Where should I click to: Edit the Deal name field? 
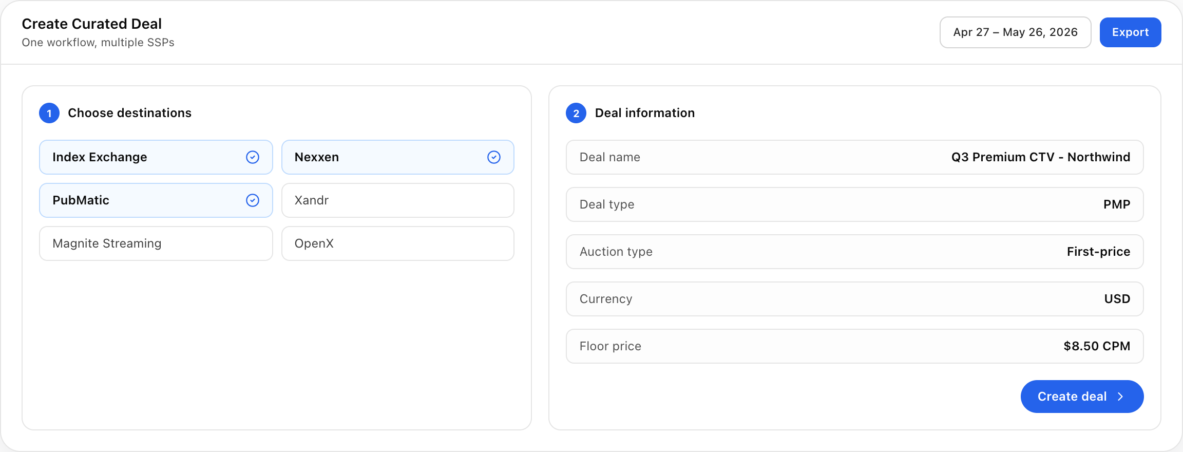[x=855, y=157]
